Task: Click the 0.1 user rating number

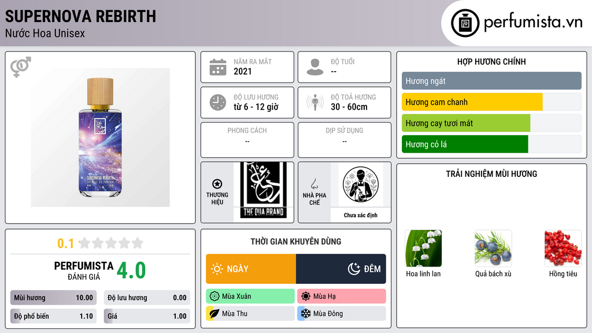Action: point(66,243)
